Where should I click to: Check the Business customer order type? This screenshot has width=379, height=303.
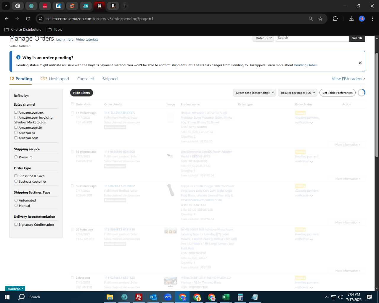point(16,181)
